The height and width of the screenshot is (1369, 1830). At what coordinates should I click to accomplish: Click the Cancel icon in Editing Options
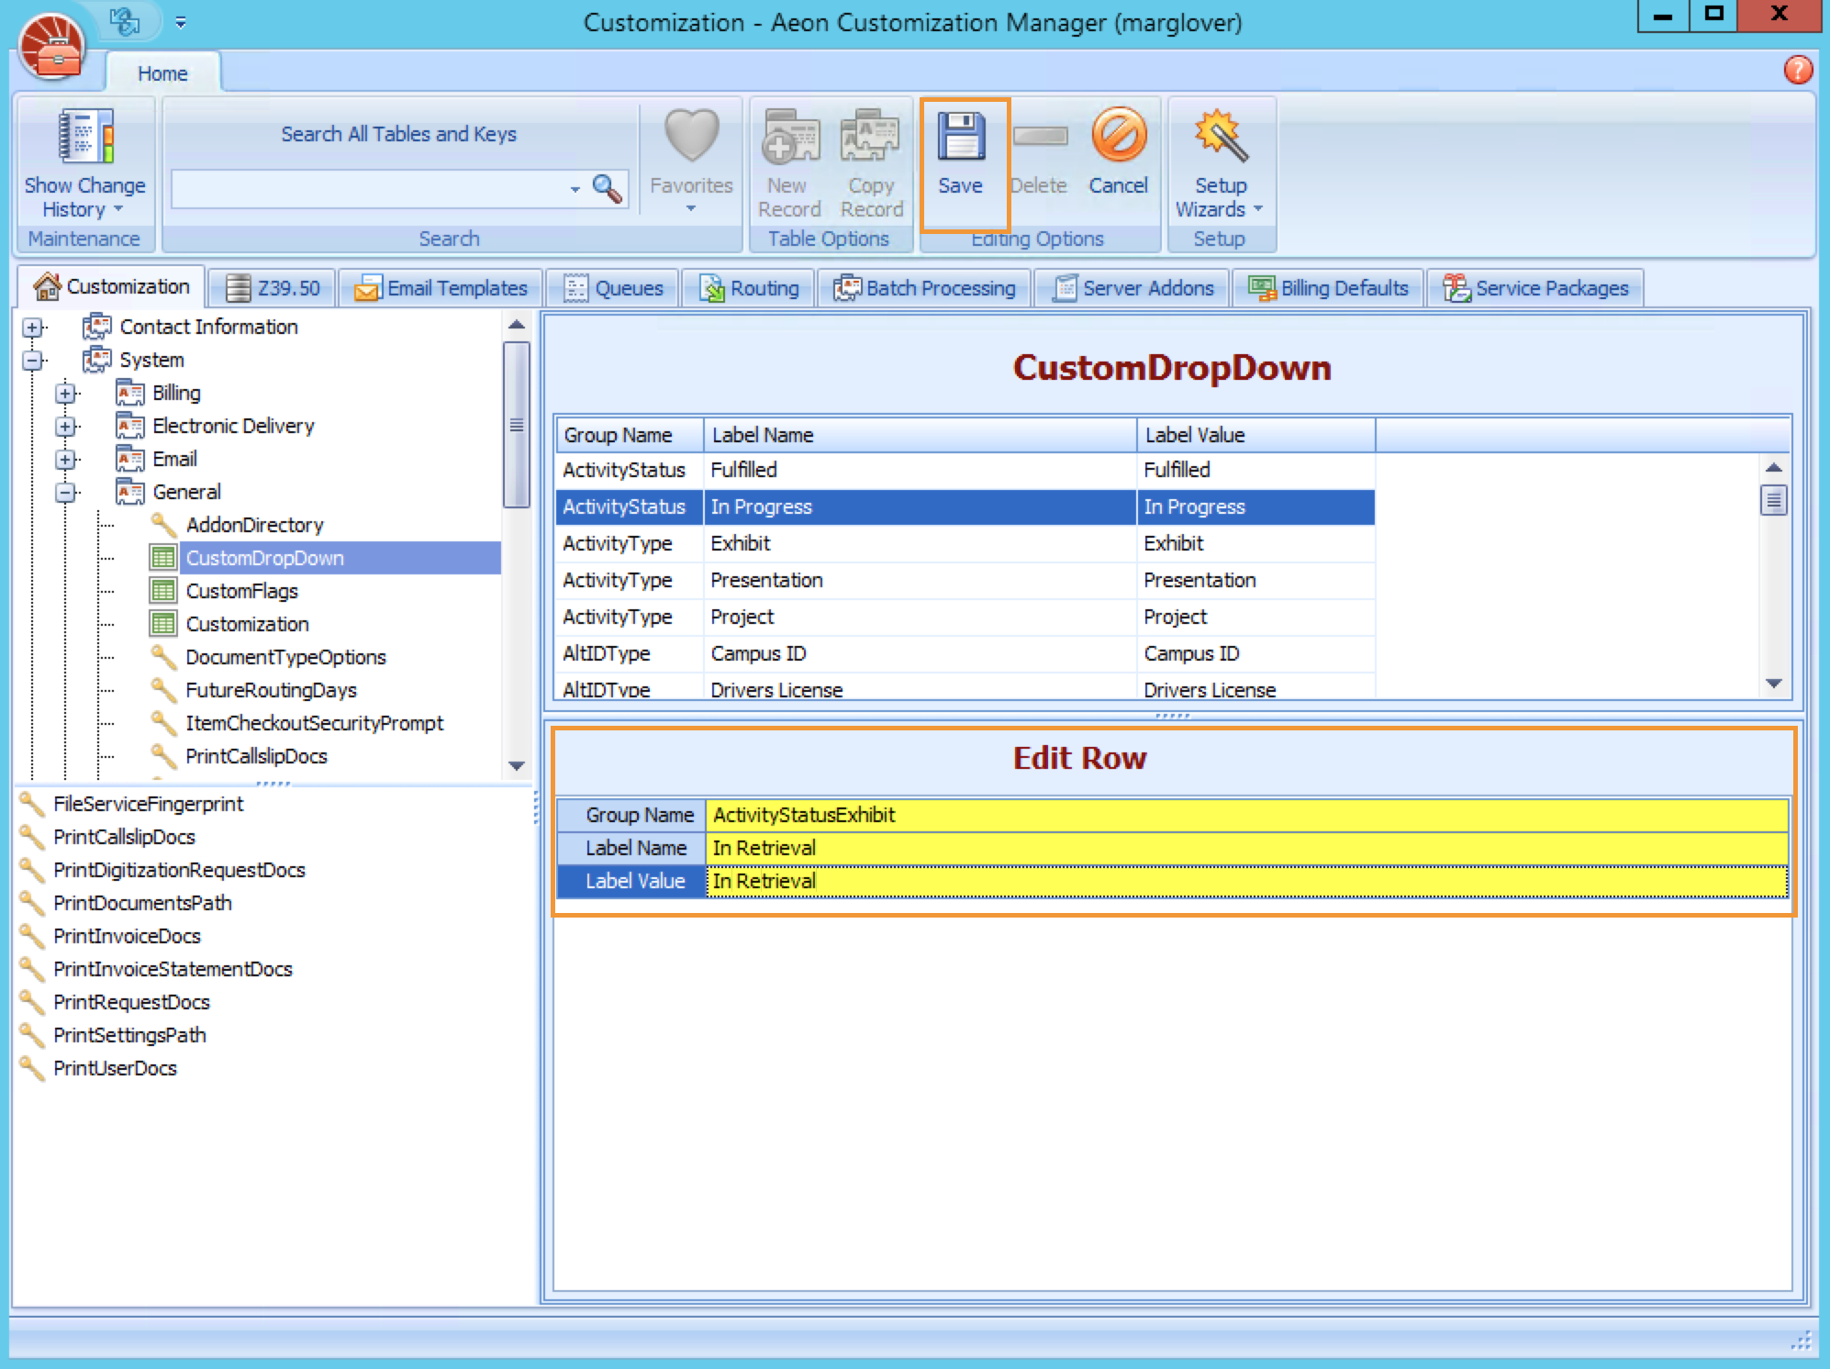[1118, 136]
